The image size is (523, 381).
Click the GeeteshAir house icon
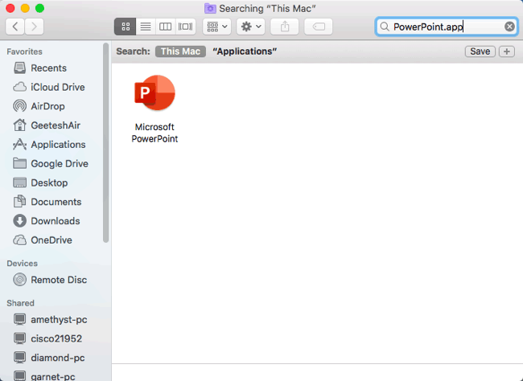click(19, 125)
